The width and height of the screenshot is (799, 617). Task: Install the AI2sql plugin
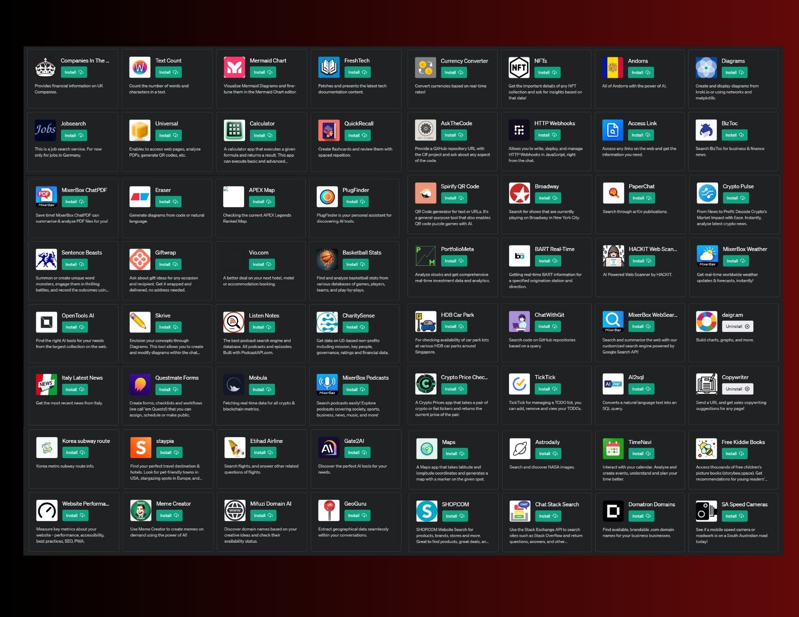tap(641, 389)
